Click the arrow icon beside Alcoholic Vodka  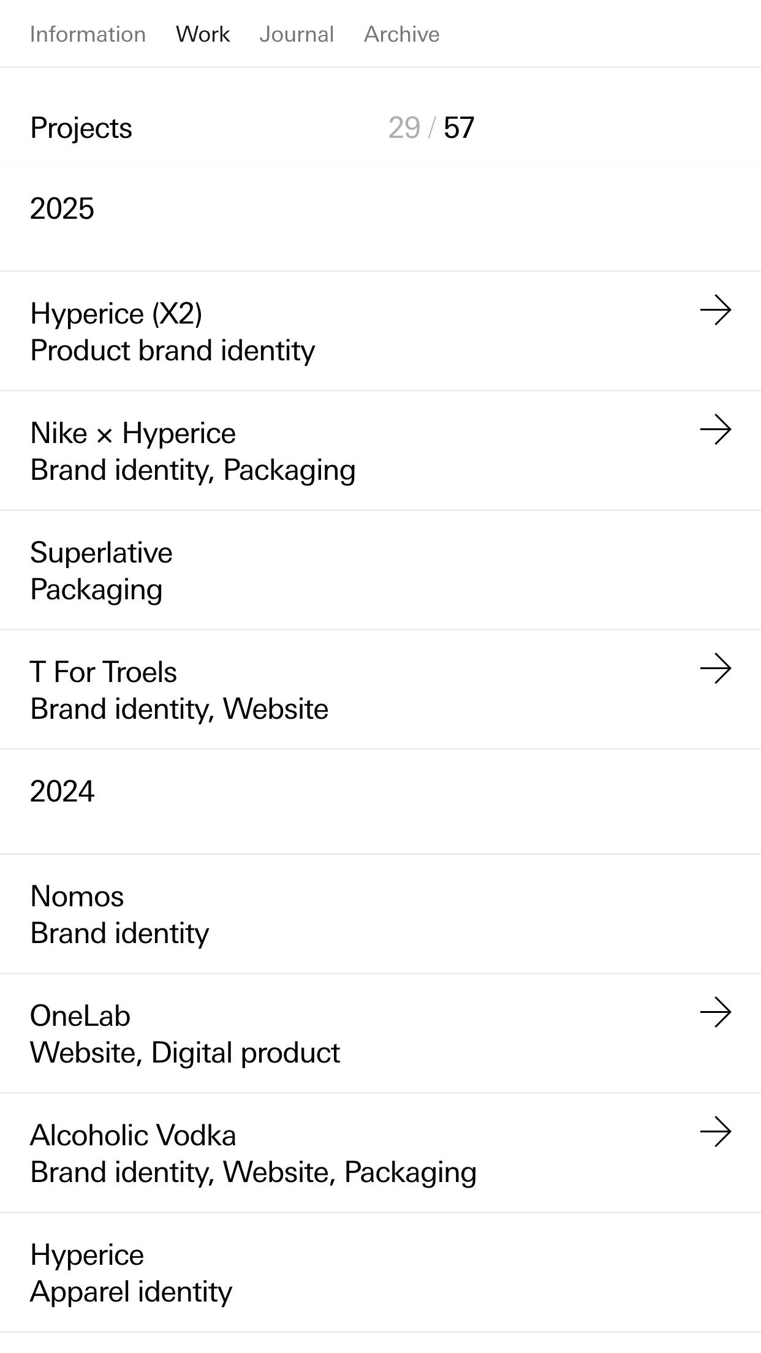[x=715, y=1132]
